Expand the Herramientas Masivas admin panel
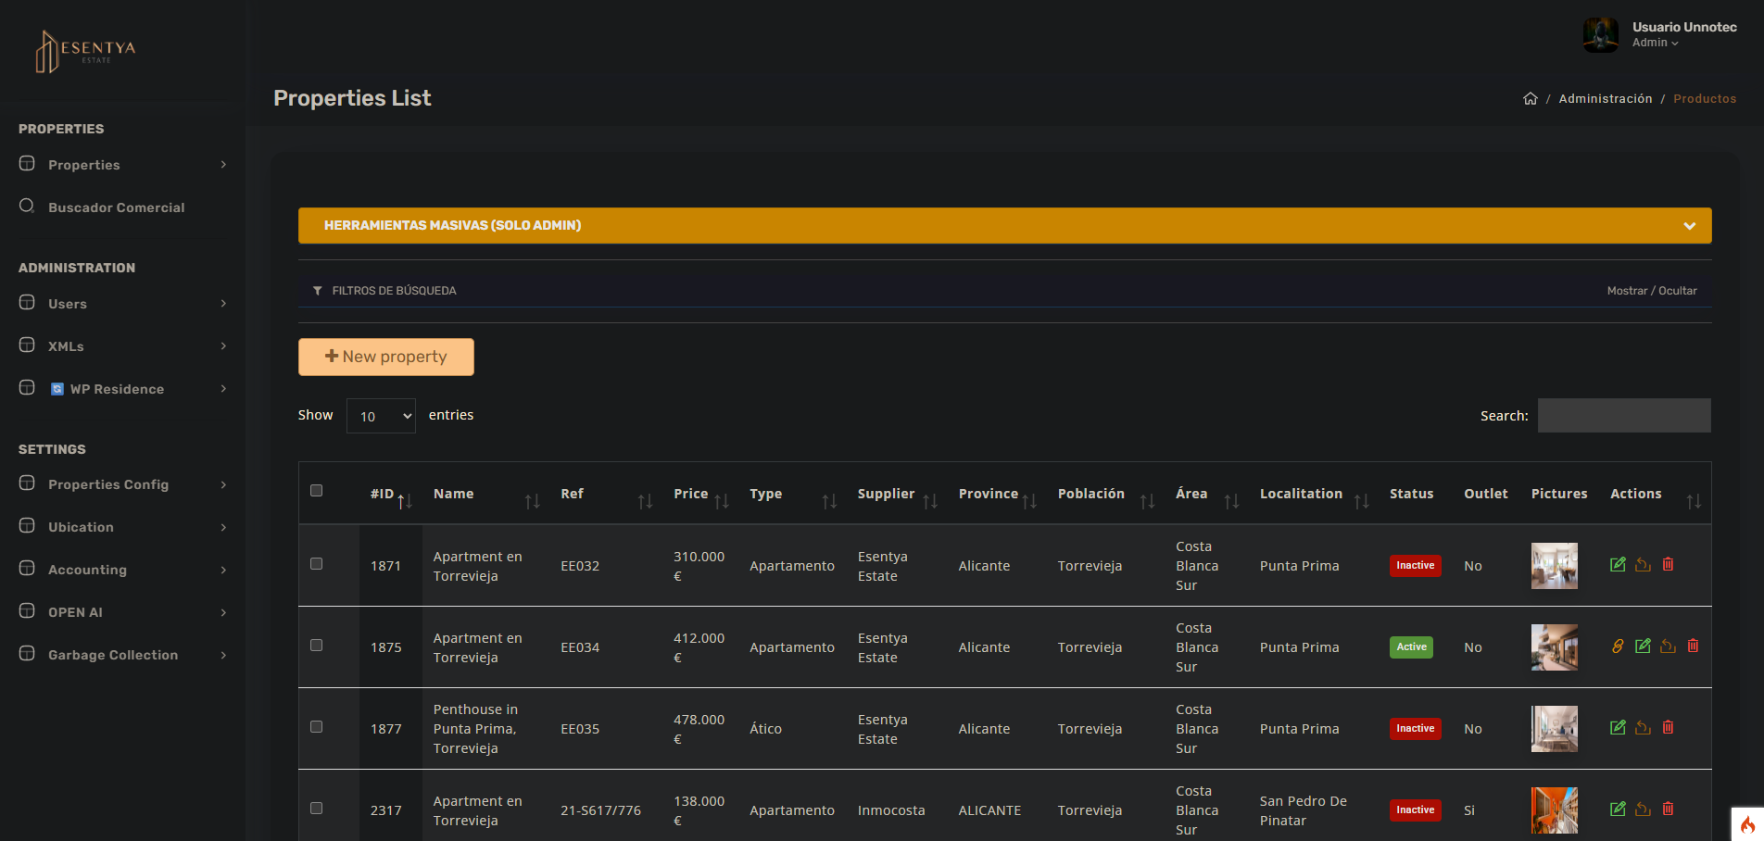Image resolution: width=1764 pixels, height=841 pixels. coord(1004,226)
